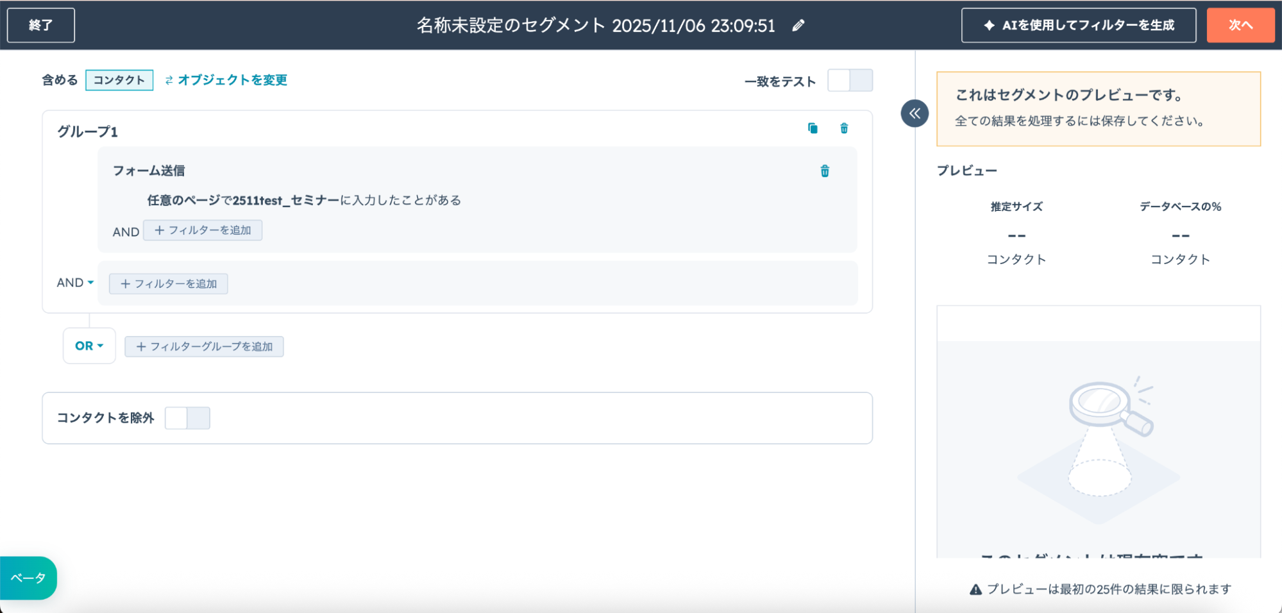Click the pencil icon to rename segment
This screenshot has height=613, width=1282.
pos(798,26)
